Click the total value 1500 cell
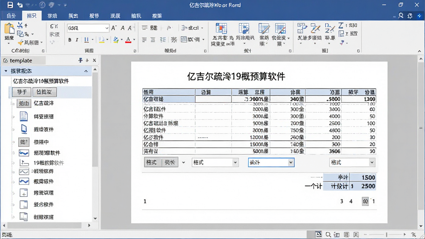This screenshot has width=425, height=239. (363, 178)
